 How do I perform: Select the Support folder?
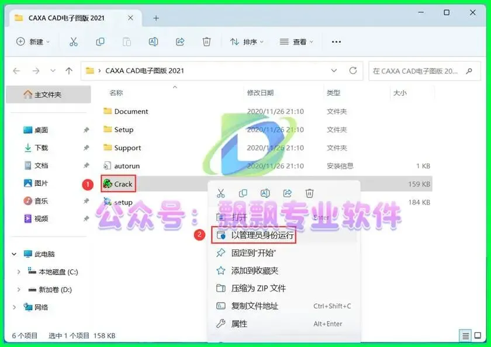(122, 148)
